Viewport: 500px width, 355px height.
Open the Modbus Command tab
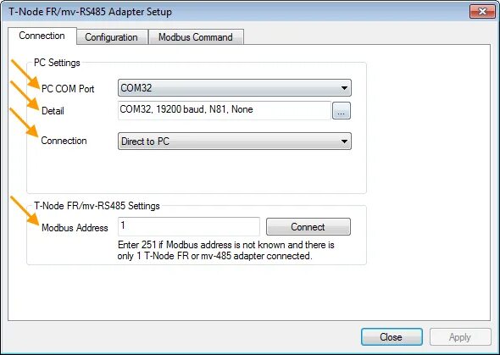click(x=196, y=37)
